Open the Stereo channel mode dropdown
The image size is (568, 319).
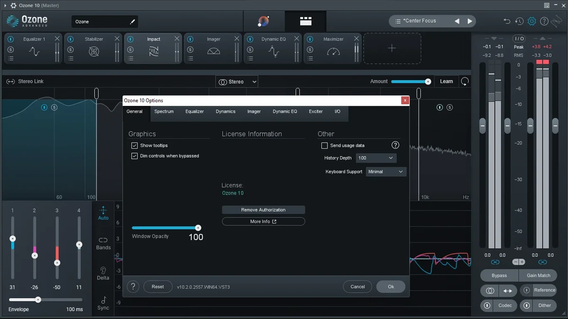coord(237,82)
